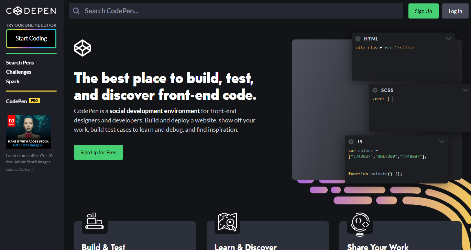Expand the JS panel chevron
This screenshot has height=250, width=471.
coord(441,142)
